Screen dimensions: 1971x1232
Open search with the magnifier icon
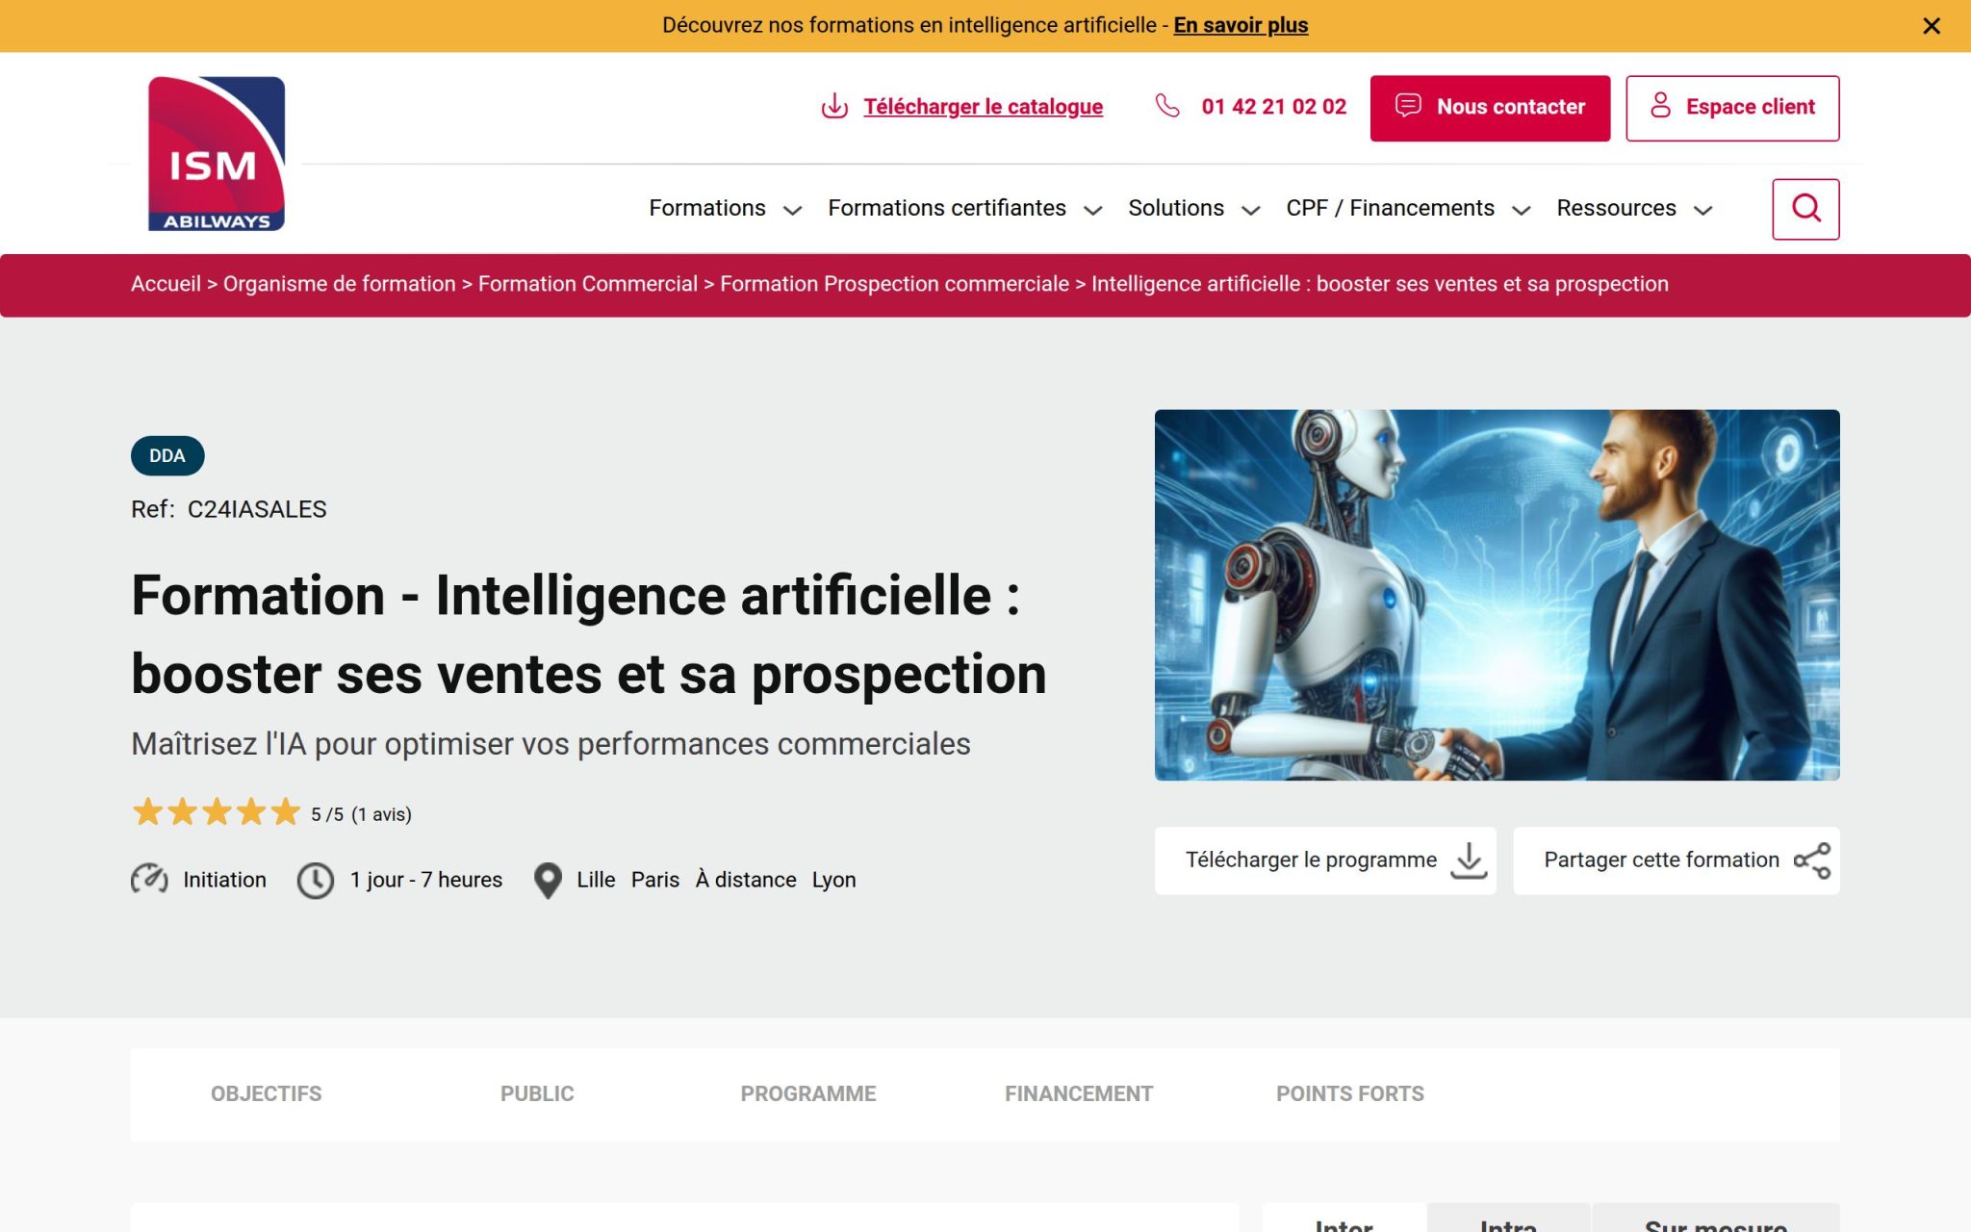tap(1805, 209)
